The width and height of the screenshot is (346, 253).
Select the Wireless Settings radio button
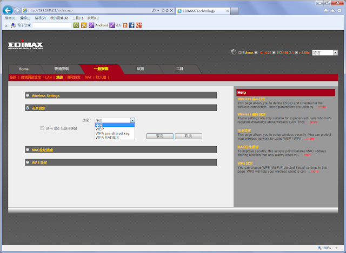click(28, 95)
